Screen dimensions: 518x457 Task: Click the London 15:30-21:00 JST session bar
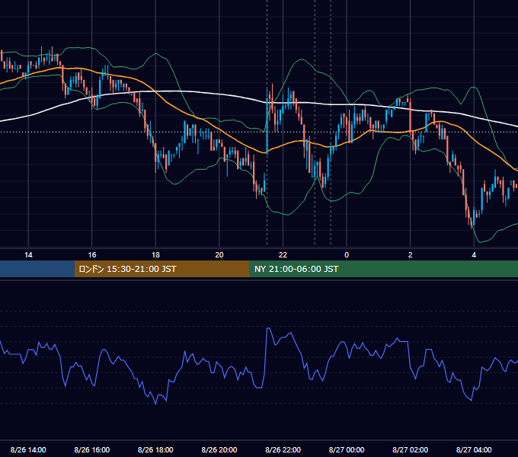click(161, 269)
